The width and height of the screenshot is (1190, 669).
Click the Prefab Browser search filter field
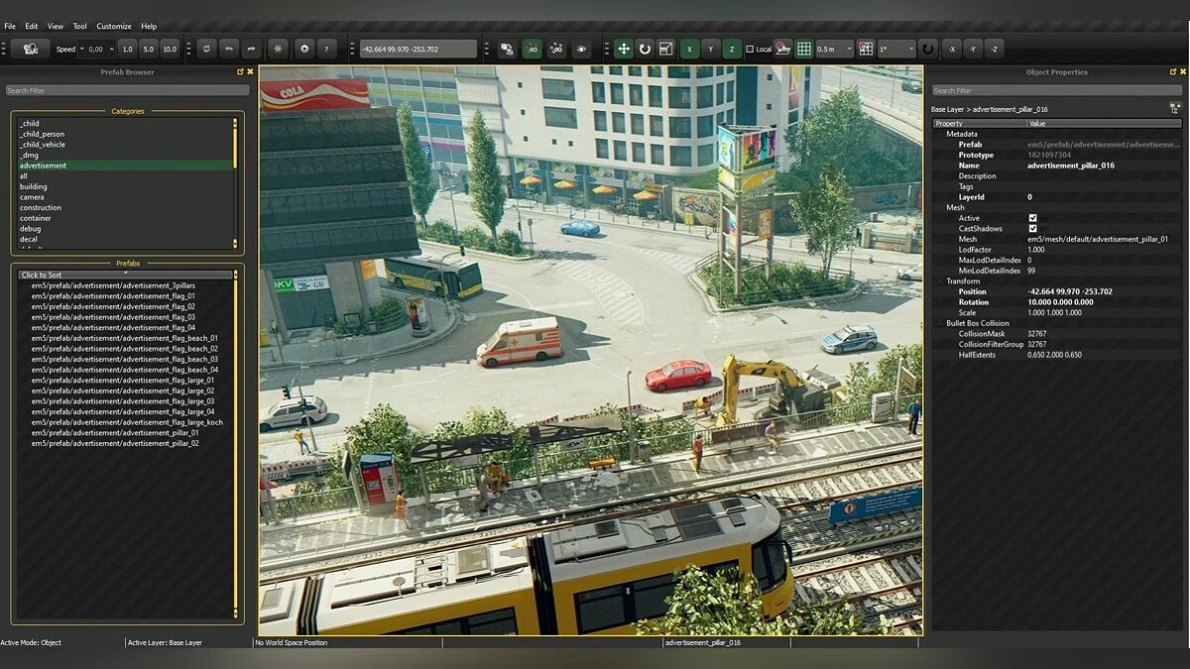click(127, 90)
